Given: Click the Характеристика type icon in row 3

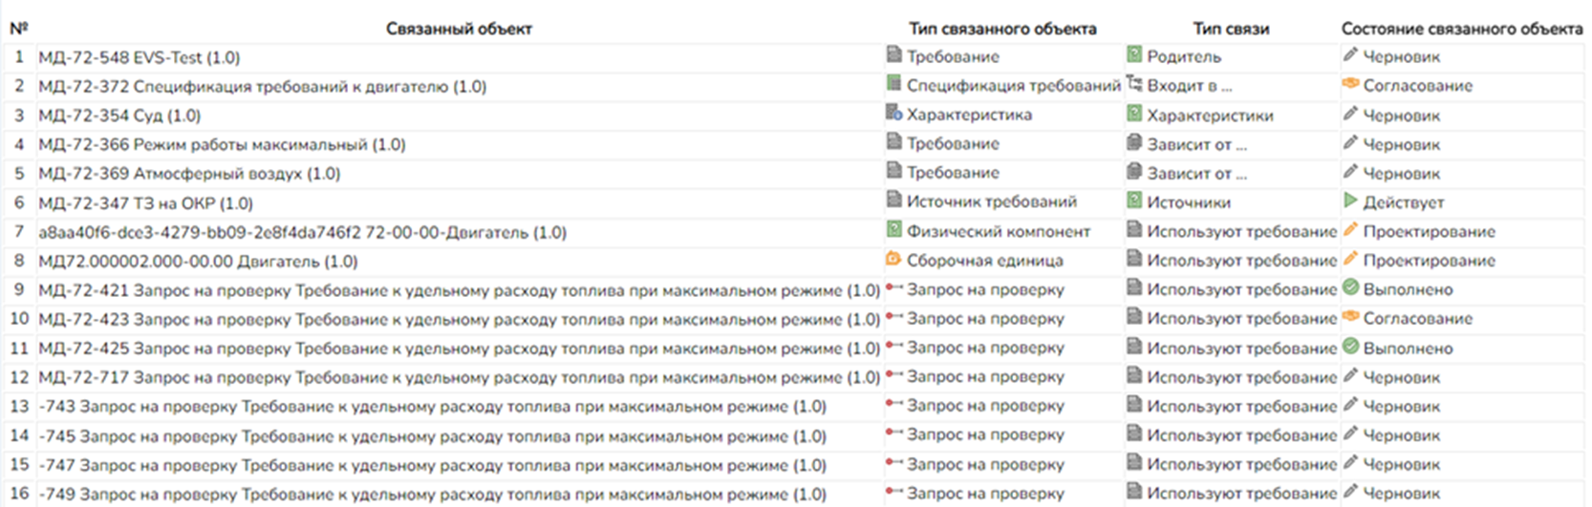Looking at the screenshot, I should pos(893,115).
